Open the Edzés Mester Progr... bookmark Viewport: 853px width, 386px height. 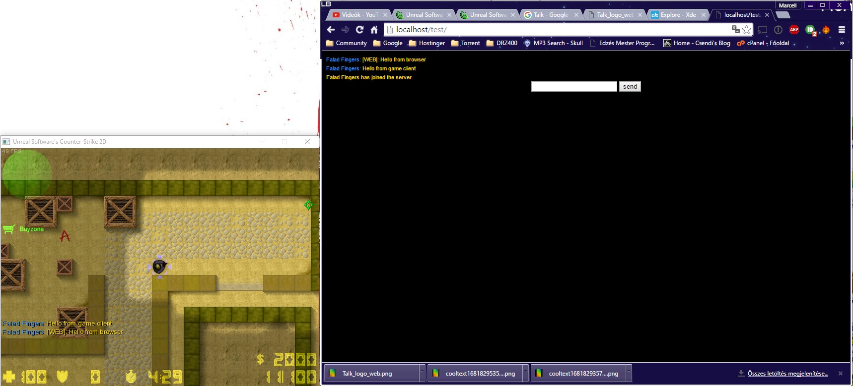(x=622, y=43)
